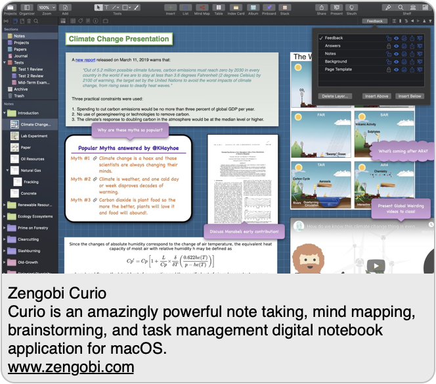Image resolution: width=436 pixels, height=384 pixels.
Task: Collapse the Introduction folder
Action: tap(6, 113)
